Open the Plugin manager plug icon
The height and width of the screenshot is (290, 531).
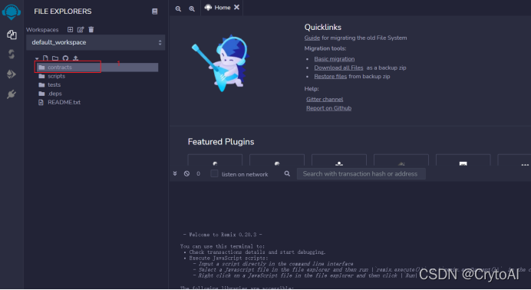coord(12,94)
